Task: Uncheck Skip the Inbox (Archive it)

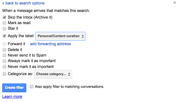Action: (x=4, y=17)
